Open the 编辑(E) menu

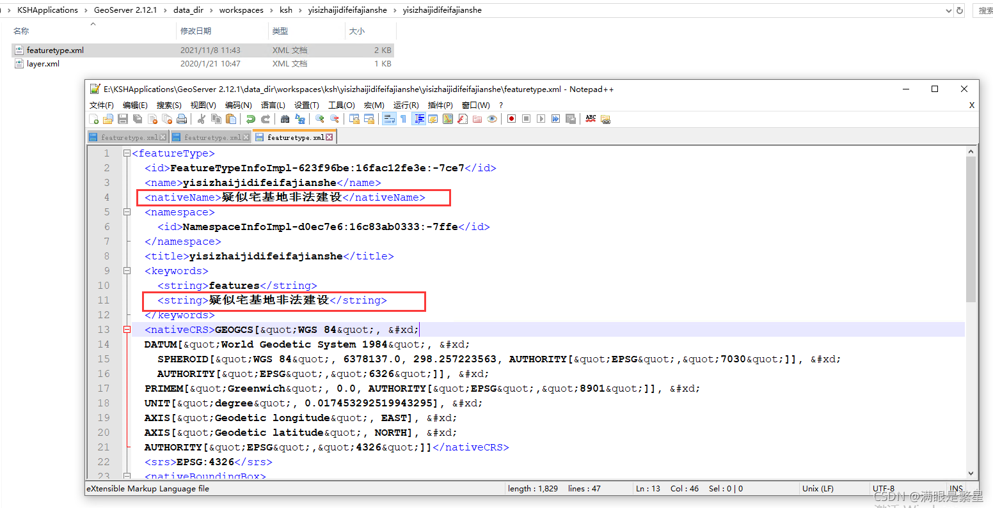pyautogui.click(x=135, y=105)
